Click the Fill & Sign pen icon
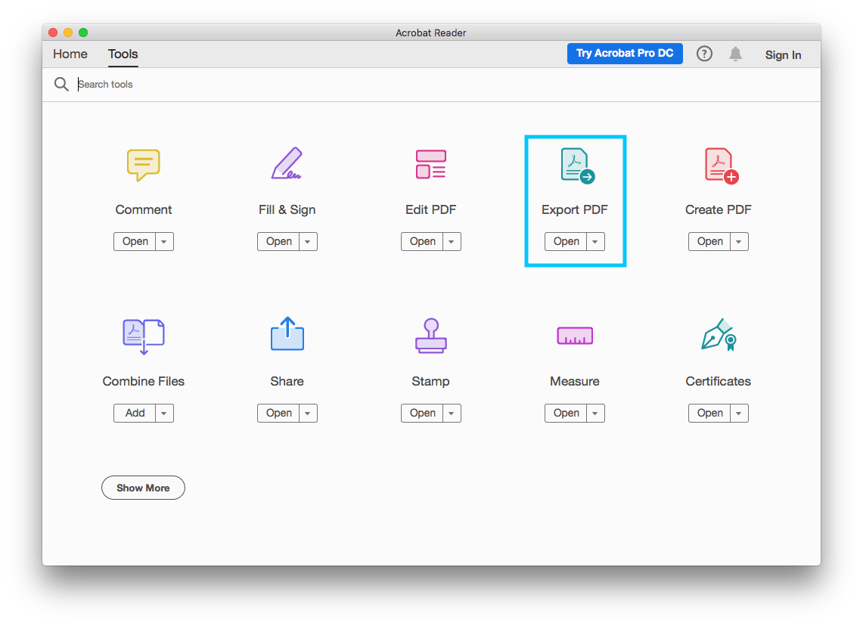The height and width of the screenshot is (626, 863). click(287, 163)
